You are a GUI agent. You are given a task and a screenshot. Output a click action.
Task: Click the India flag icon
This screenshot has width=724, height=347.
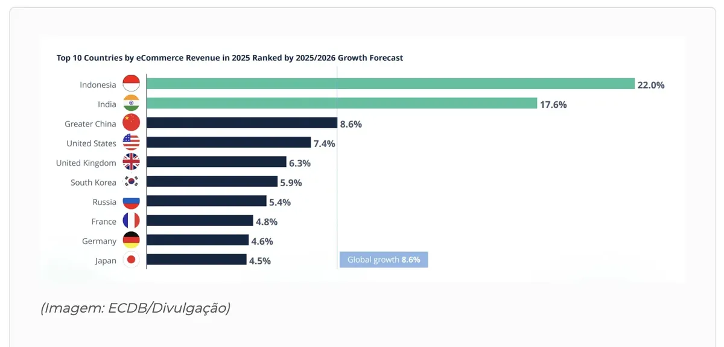pos(131,104)
